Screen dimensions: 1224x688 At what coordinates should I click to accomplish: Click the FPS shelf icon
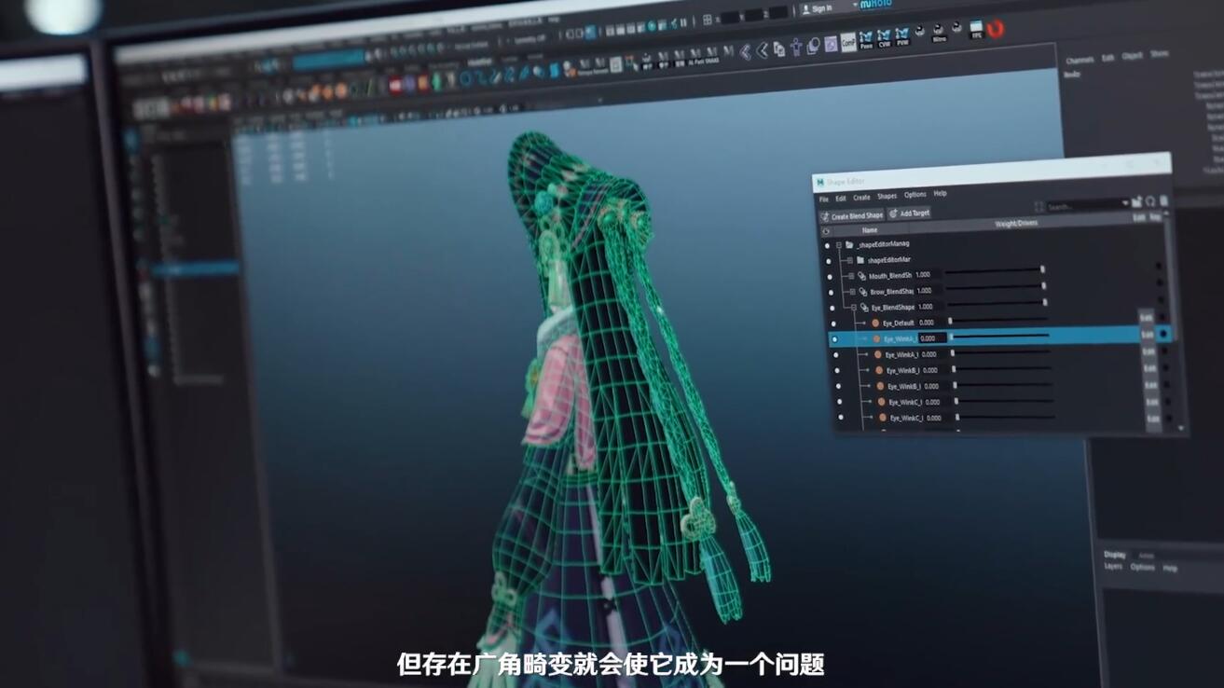pyautogui.click(x=976, y=31)
